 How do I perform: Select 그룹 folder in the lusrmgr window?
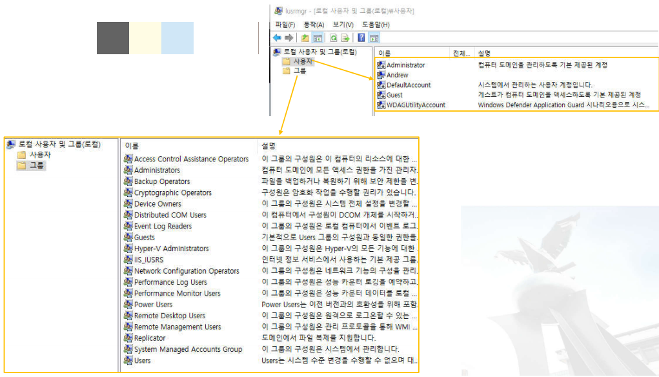click(x=294, y=71)
